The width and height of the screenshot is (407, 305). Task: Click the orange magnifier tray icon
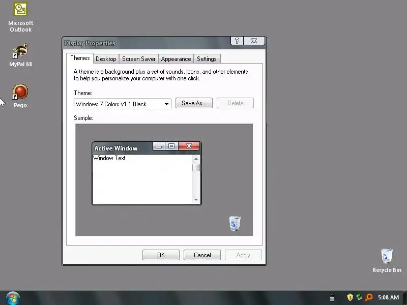[369, 297]
